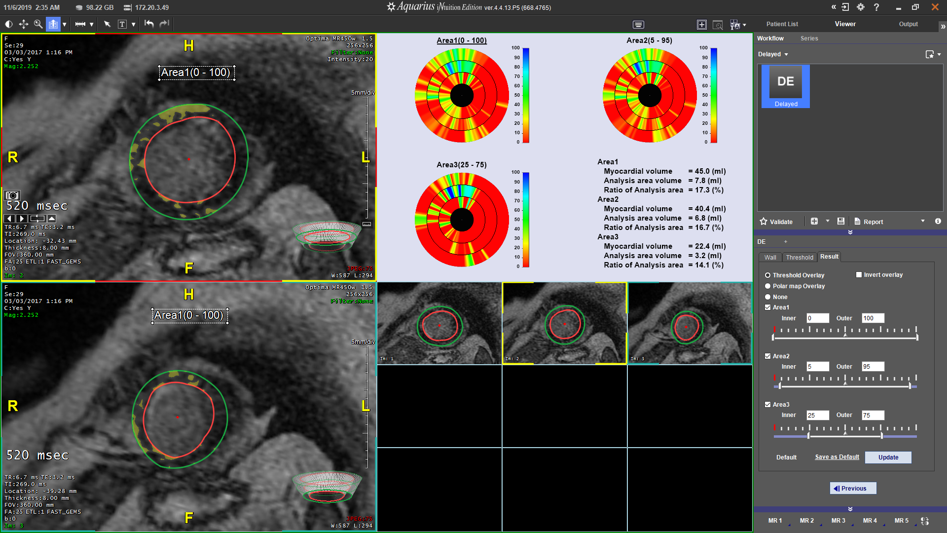Open the Wall tab

[x=770, y=257]
